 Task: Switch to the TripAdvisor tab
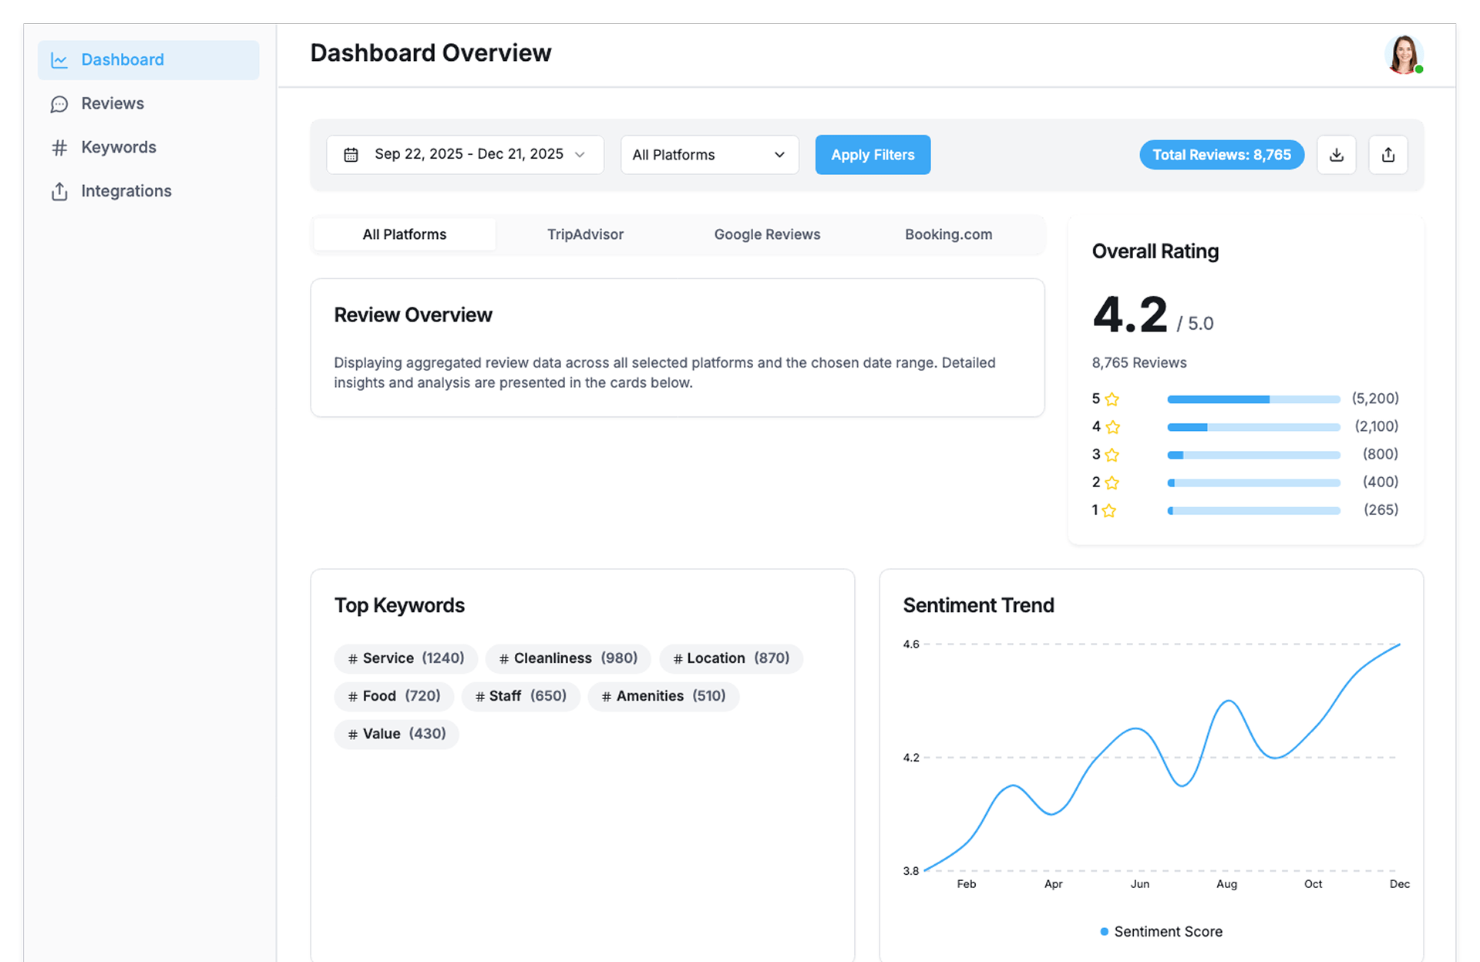tap(585, 234)
